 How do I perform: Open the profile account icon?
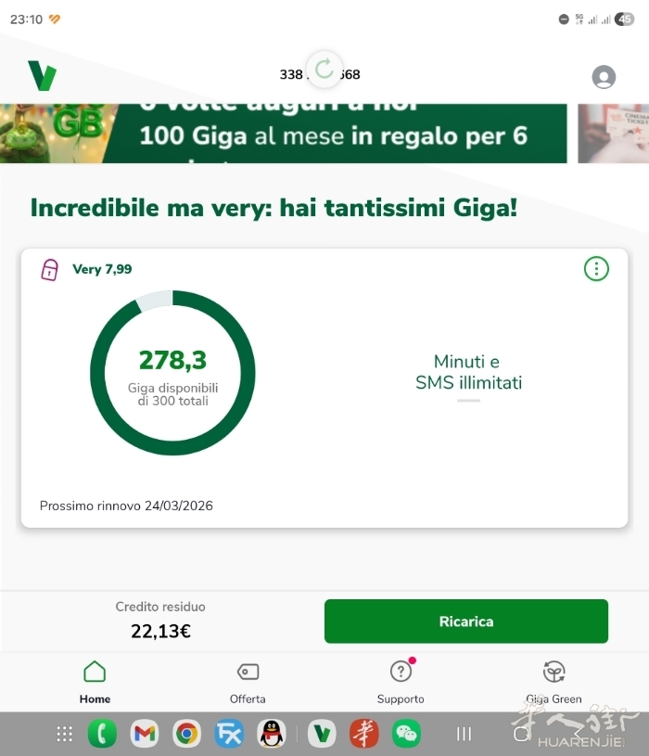tap(604, 77)
